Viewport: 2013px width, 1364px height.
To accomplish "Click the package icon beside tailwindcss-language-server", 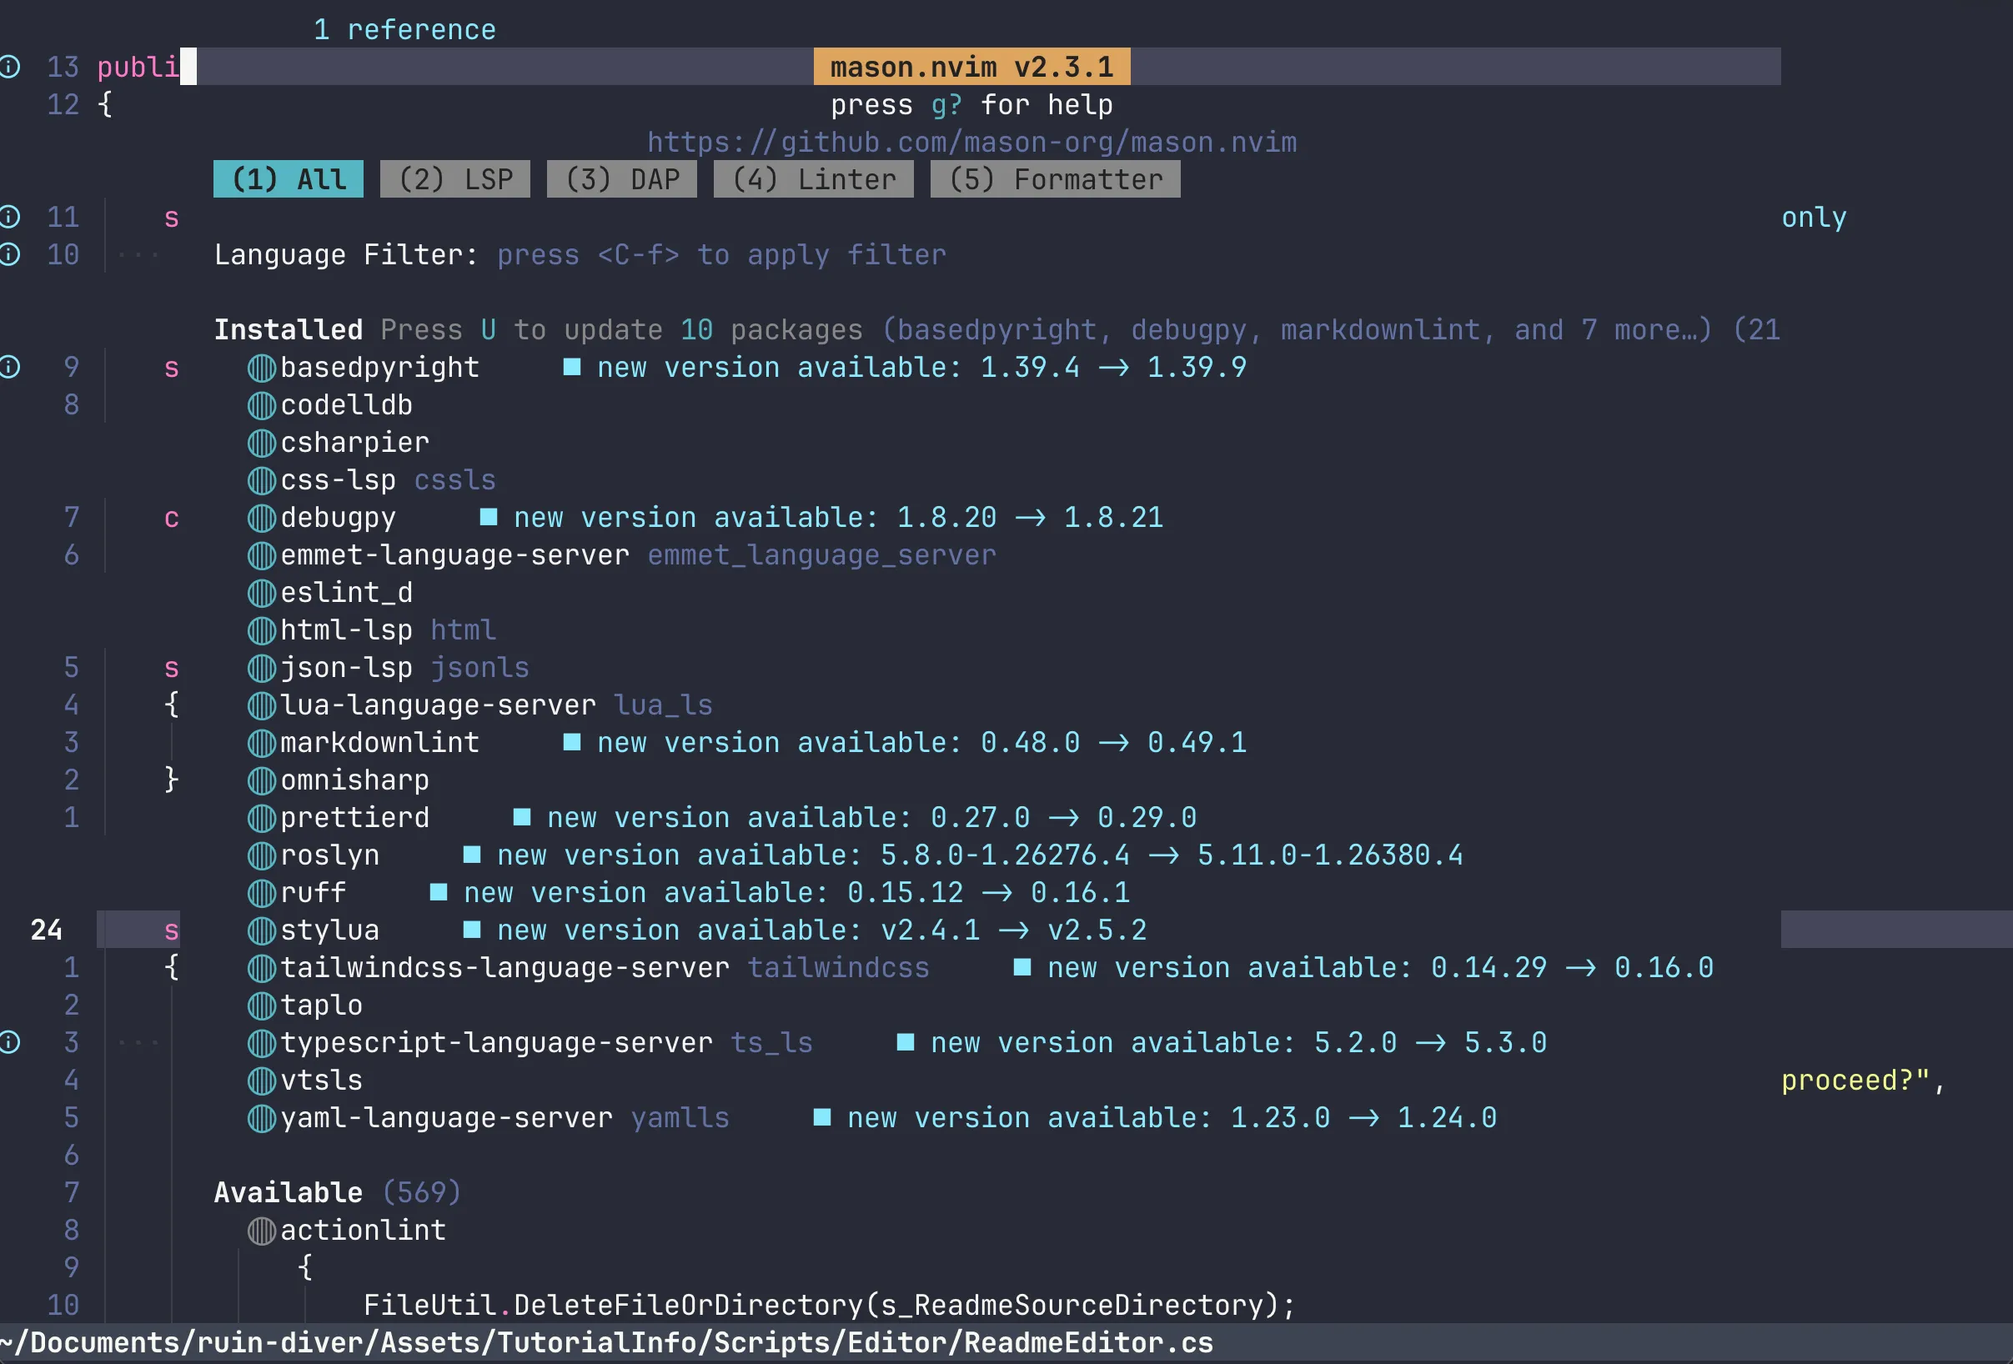I will (262, 968).
